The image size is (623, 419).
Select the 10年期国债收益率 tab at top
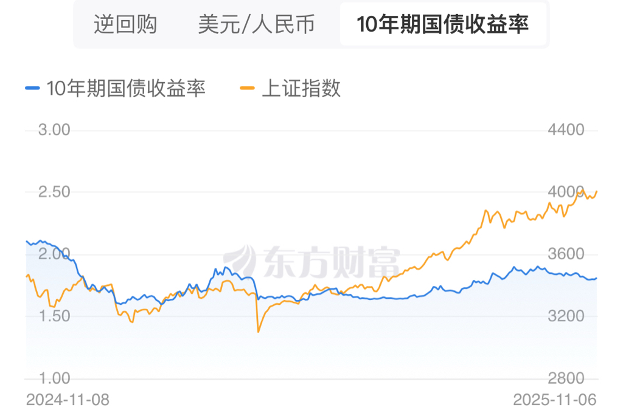(x=442, y=25)
